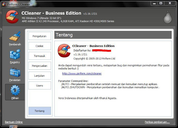The width and height of the screenshot is (178, 128).
Task: Click the 'Copyright © 2005-2012 Piriform Ltd' text
Action: (x=94, y=59)
